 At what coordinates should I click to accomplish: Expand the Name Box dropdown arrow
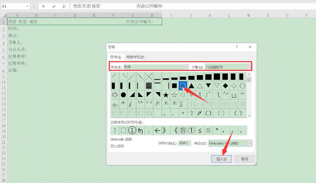click(27, 6)
